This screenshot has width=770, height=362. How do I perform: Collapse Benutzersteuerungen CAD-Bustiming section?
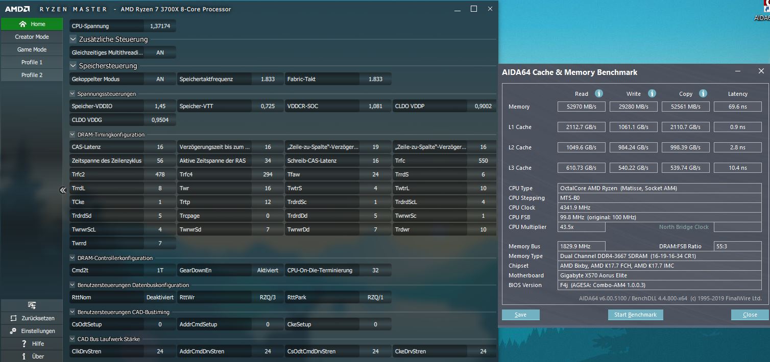click(x=73, y=312)
